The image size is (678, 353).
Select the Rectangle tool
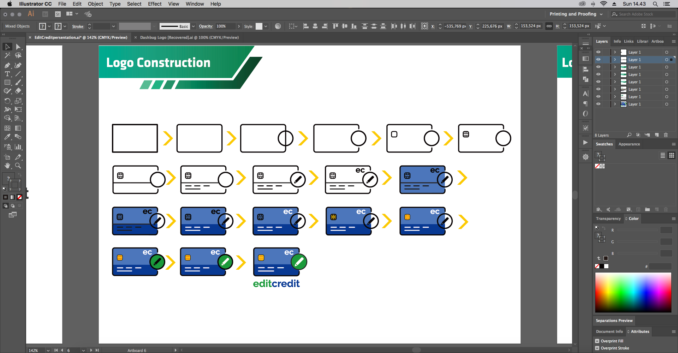point(7,82)
